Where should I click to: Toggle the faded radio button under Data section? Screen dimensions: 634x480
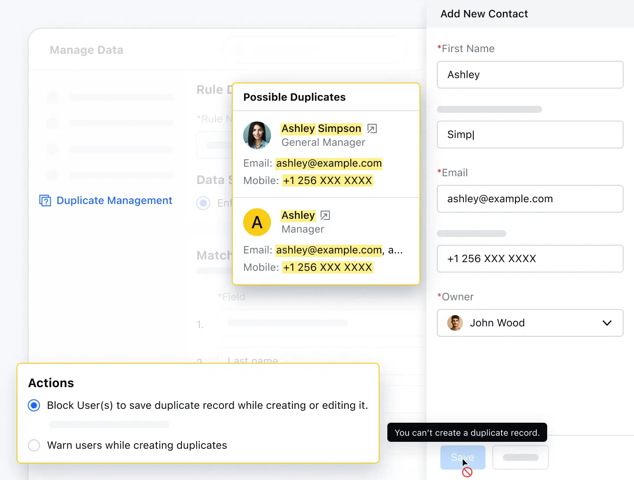[x=203, y=203]
